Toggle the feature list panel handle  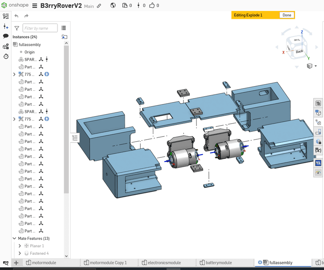[75, 138]
